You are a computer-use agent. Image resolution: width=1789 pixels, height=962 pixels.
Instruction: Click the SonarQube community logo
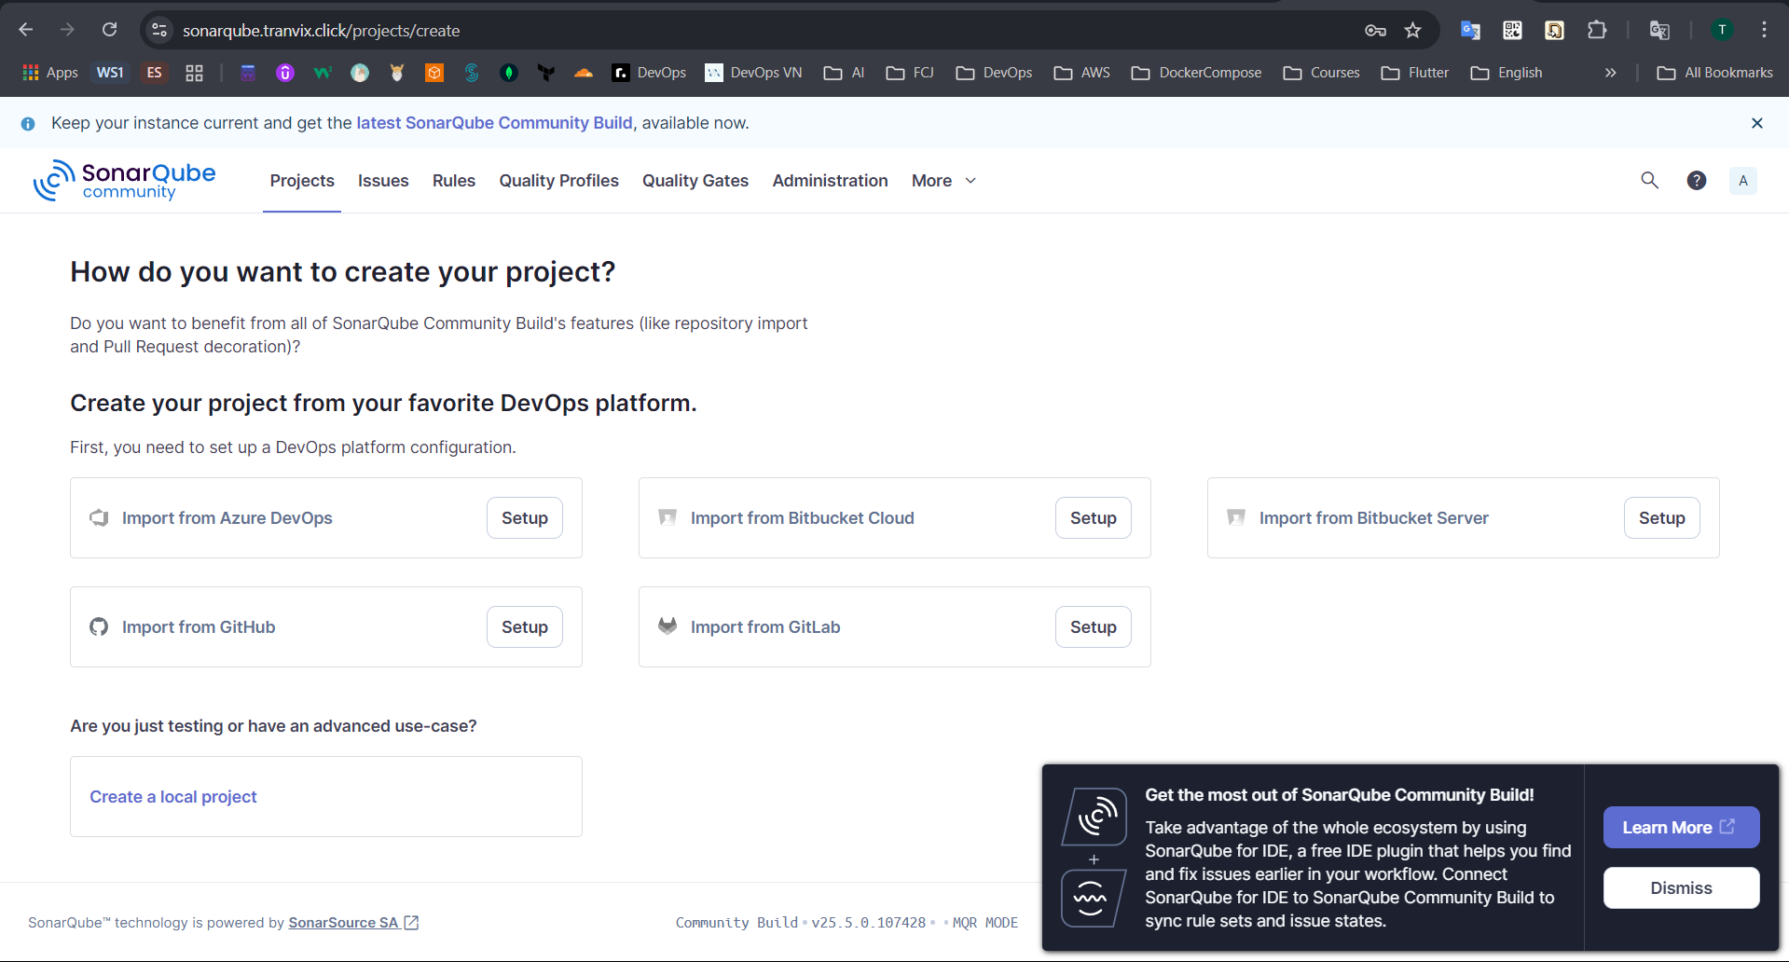(125, 181)
